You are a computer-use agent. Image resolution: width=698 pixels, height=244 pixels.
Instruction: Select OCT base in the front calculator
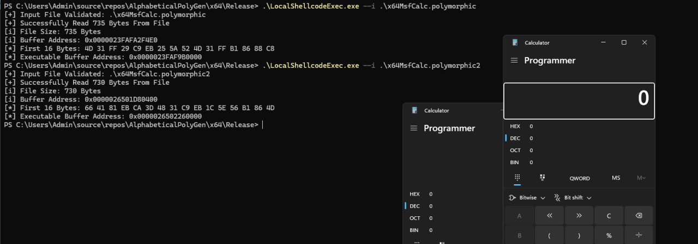(x=515, y=150)
